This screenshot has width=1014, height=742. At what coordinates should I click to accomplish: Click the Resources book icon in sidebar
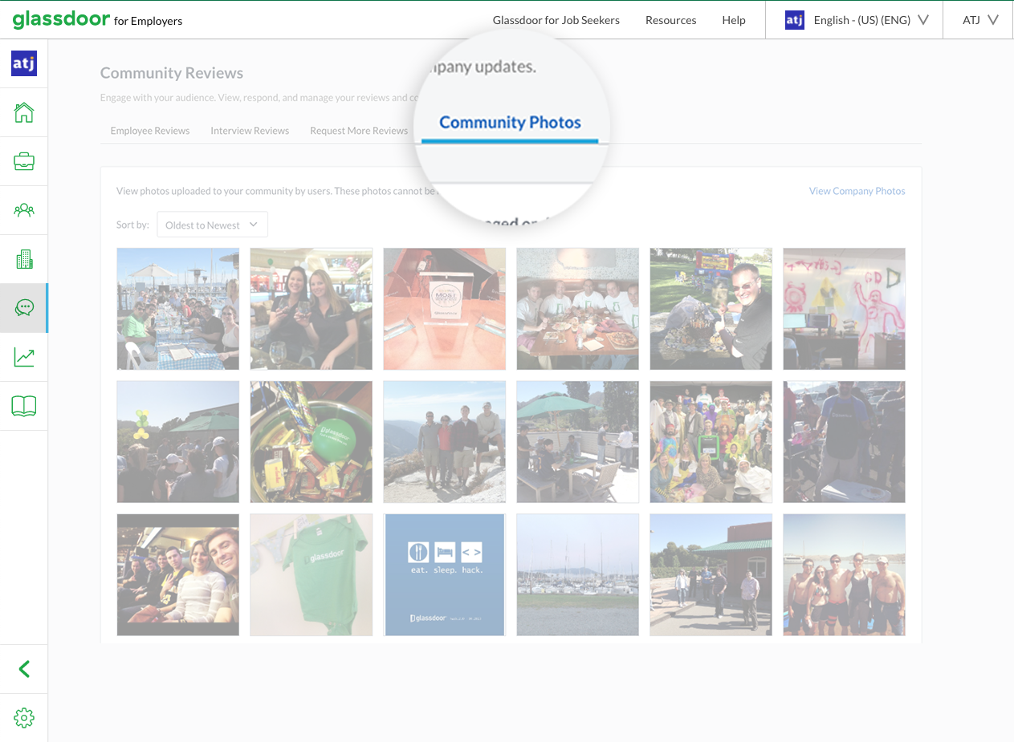point(23,405)
